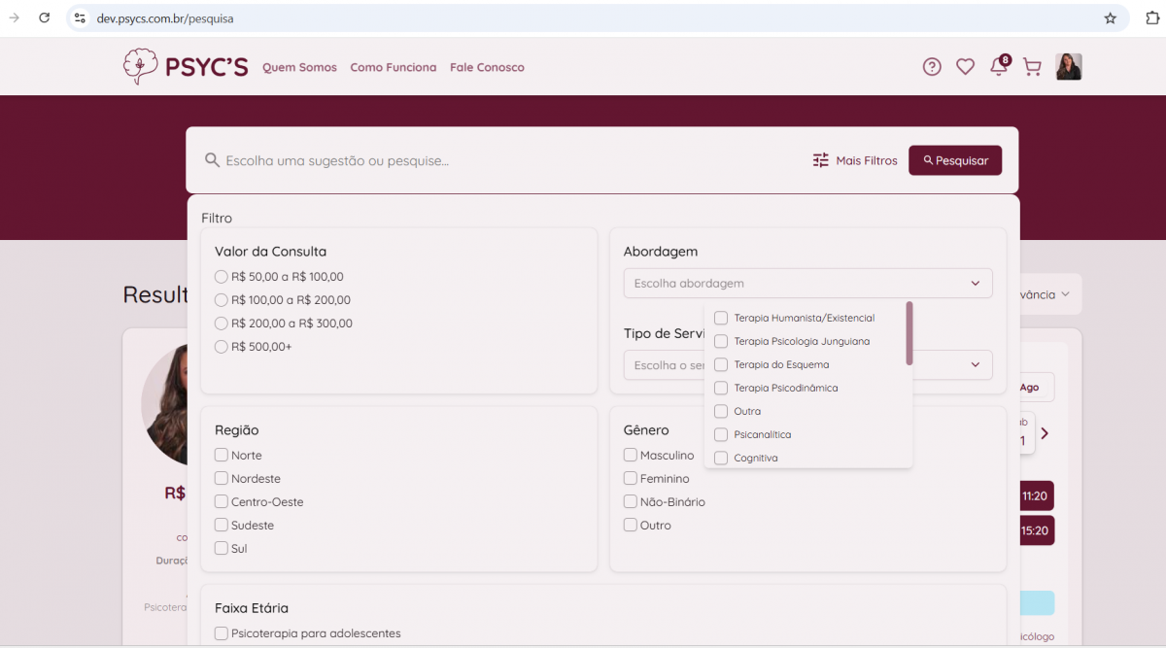Enable the Feminino gender checkbox
Screen dimensions: 1166x648
pyautogui.click(x=631, y=479)
